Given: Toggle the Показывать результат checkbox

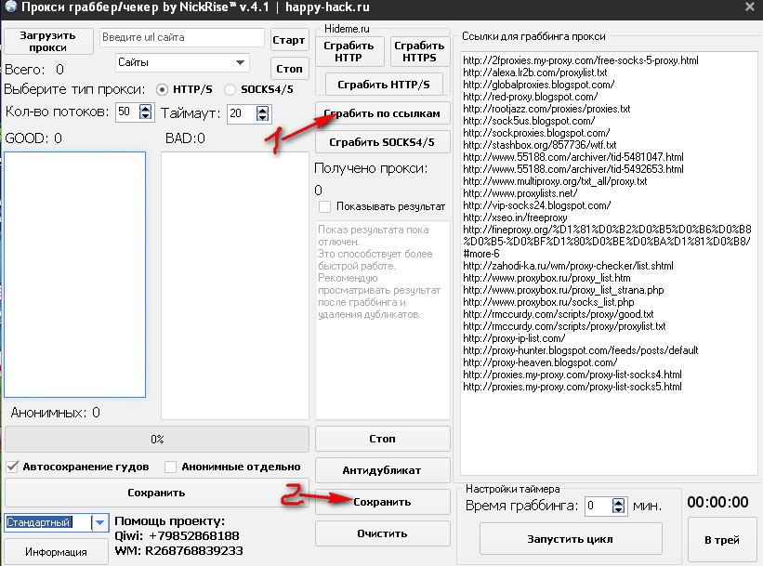Looking at the screenshot, I should point(324,206).
